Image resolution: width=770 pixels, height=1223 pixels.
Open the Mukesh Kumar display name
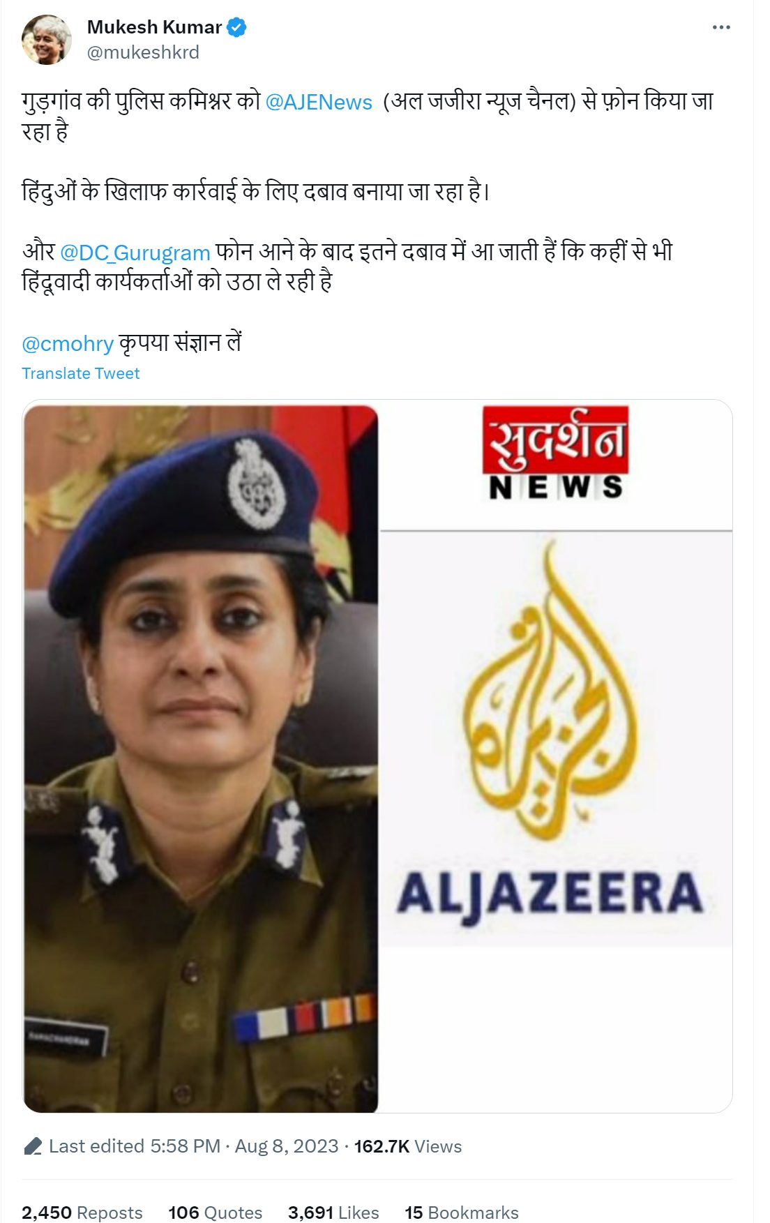coord(154,27)
